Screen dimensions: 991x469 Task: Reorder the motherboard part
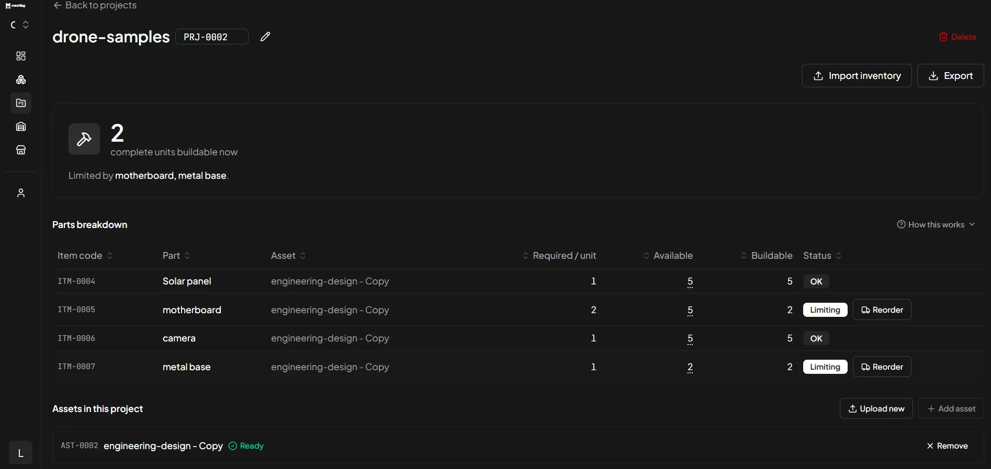[882, 310]
